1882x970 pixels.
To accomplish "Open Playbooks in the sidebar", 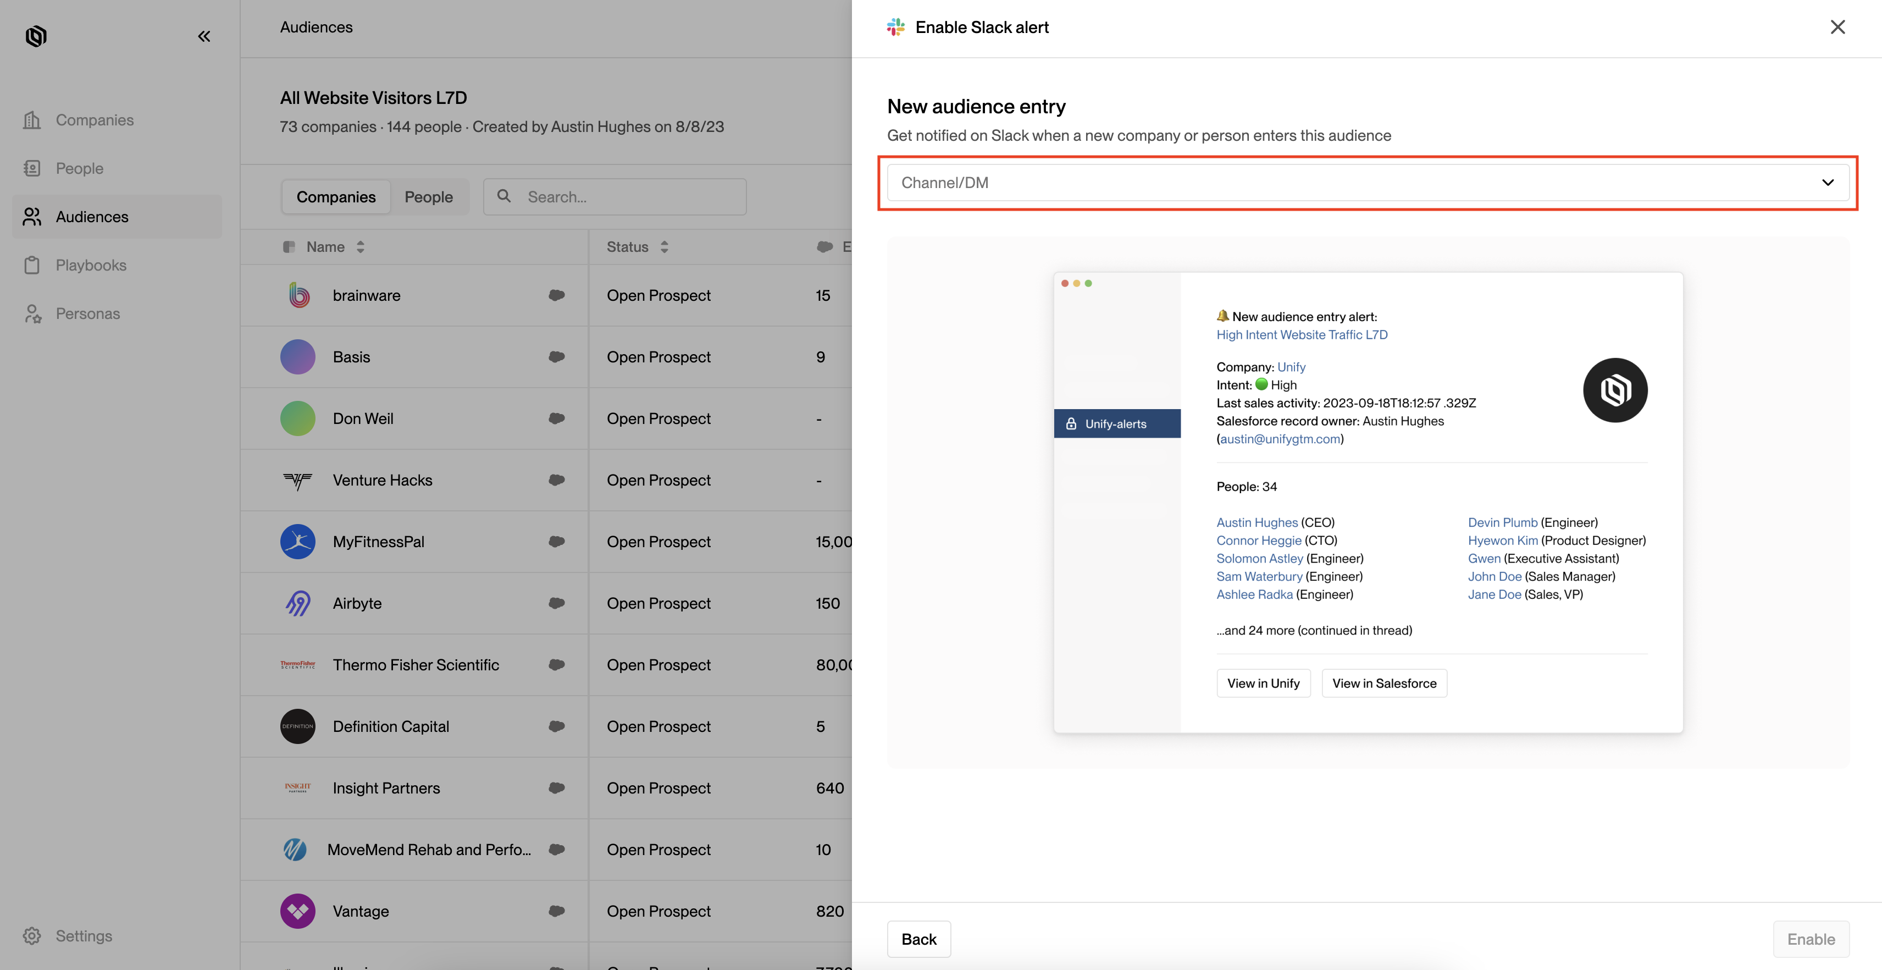I will click(x=91, y=266).
